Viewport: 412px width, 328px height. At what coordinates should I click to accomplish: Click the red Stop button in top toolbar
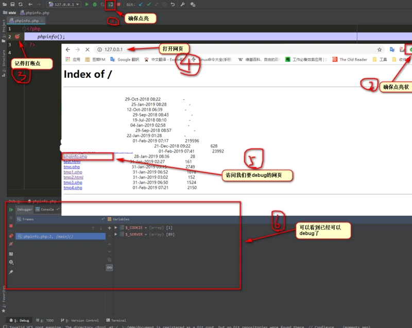click(119, 5)
